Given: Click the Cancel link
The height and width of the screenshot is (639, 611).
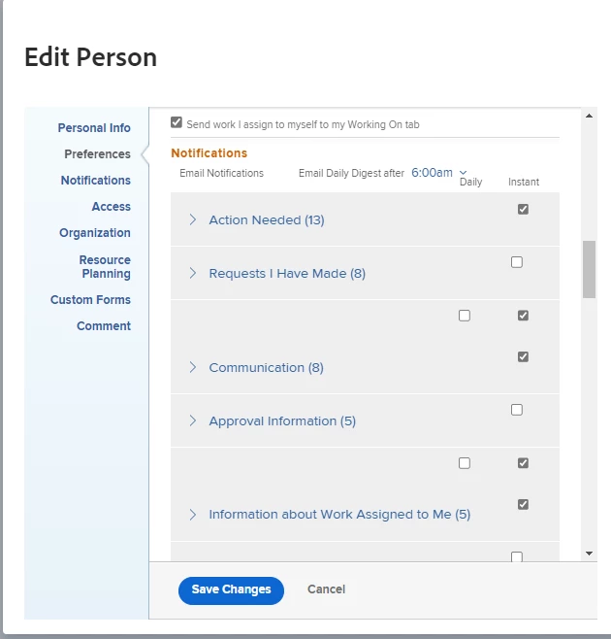Looking at the screenshot, I should click(326, 589).
